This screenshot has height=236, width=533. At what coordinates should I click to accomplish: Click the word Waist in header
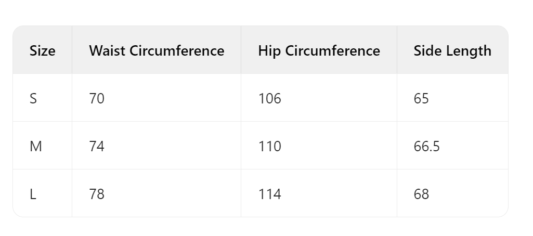point(108,50)
